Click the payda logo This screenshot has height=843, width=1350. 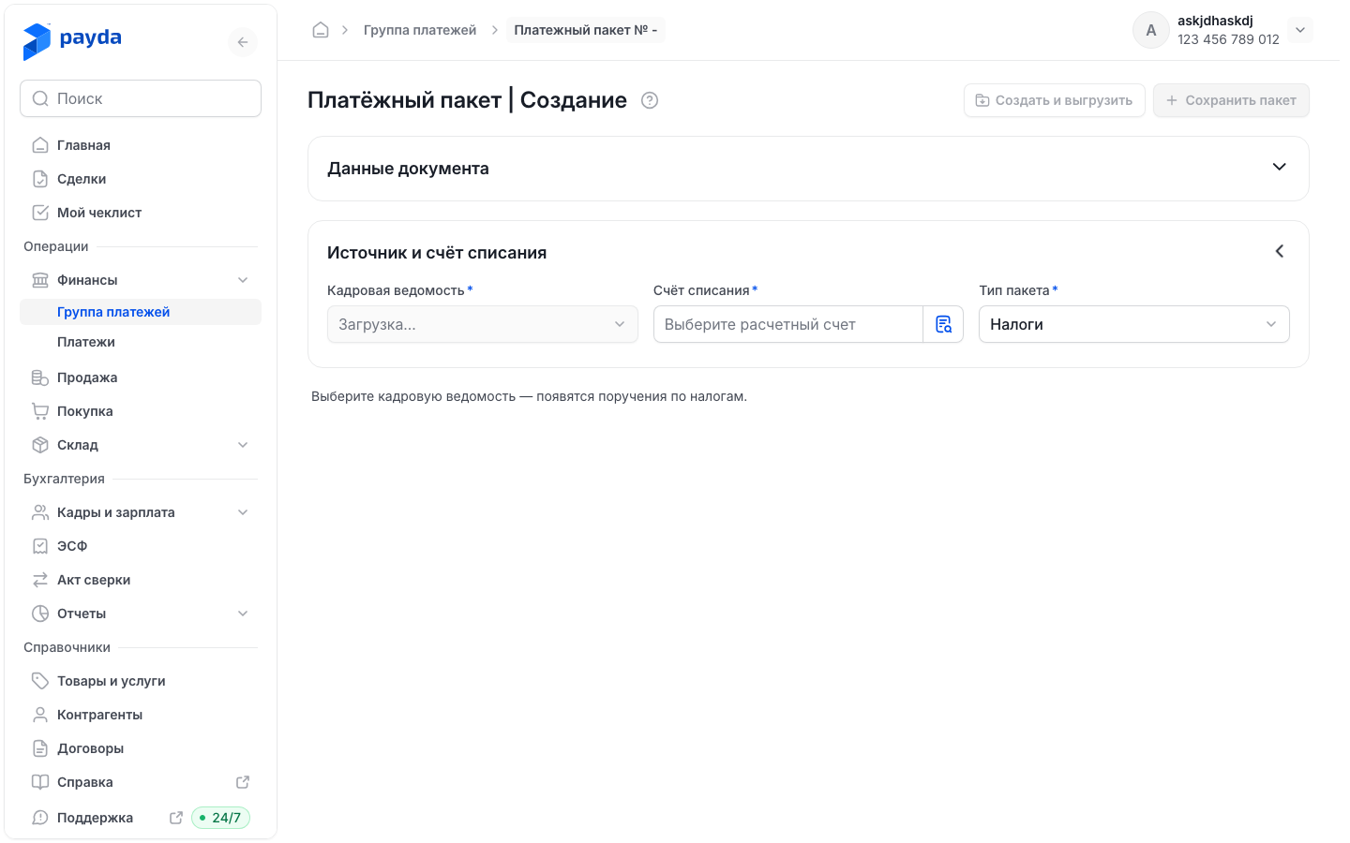72,41
